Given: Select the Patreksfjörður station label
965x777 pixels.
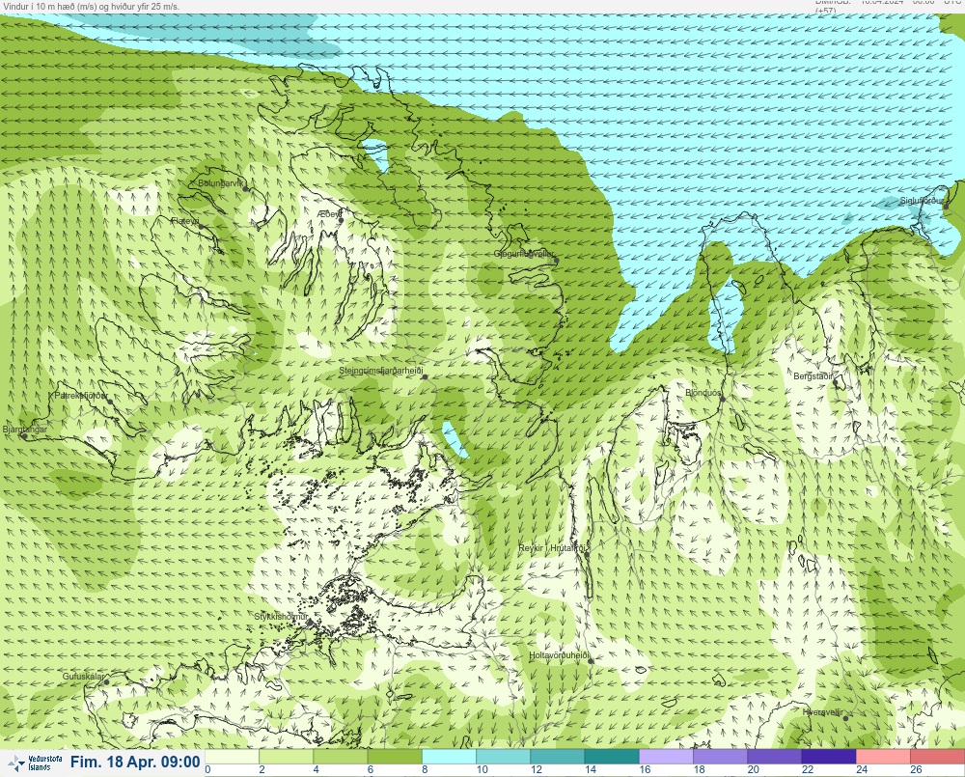Looking at the screenshot, I should point(81,396).
